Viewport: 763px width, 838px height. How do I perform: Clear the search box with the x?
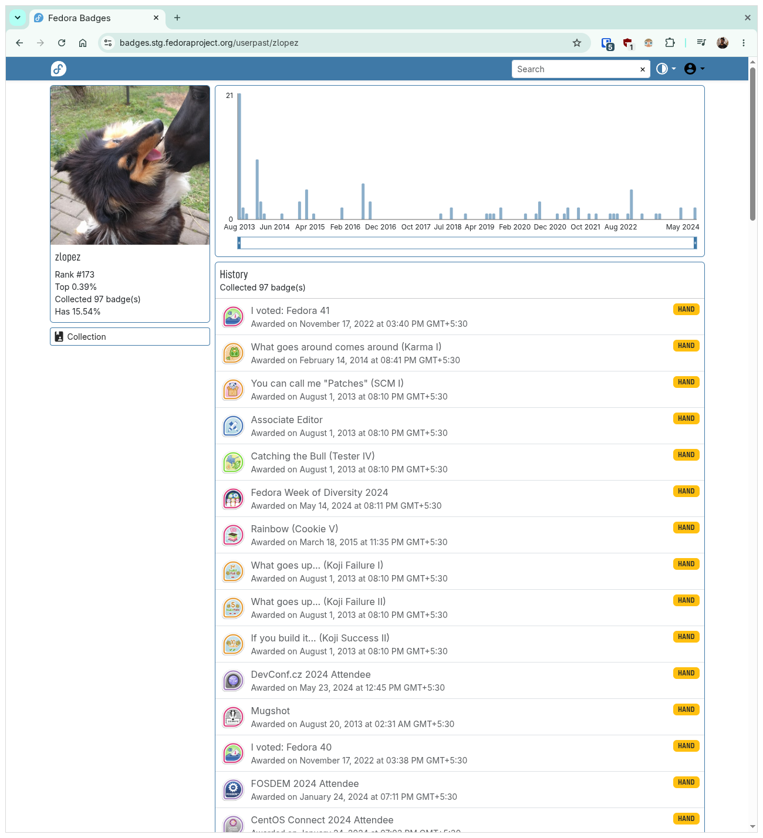643,69
